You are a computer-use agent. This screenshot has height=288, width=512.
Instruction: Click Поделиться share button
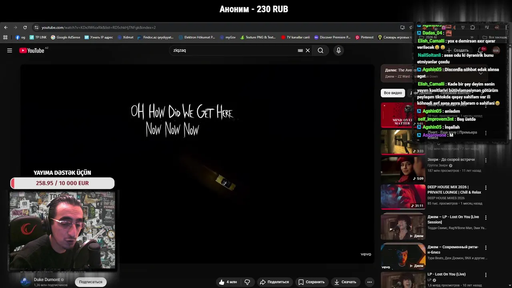point(274,282)
